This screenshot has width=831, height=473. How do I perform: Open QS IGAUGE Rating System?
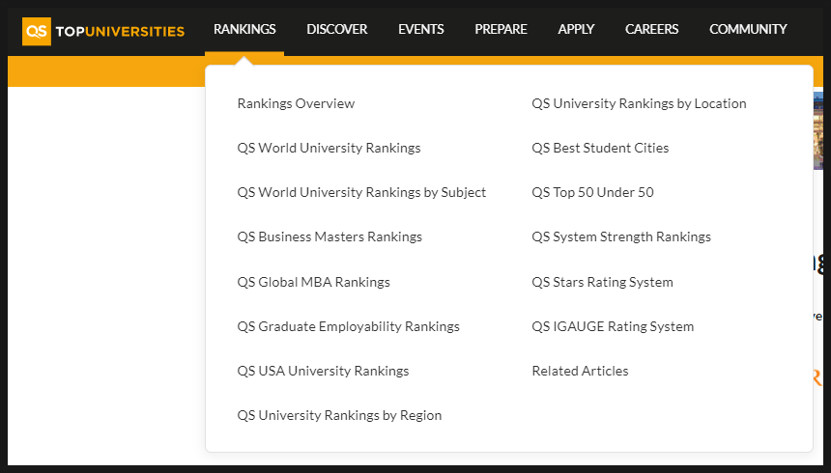613,326
